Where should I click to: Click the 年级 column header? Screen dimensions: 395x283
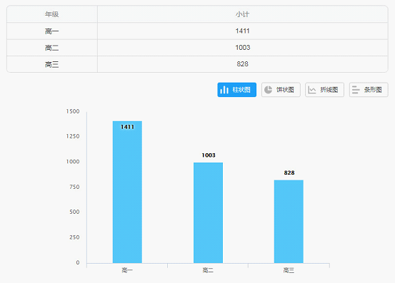pyautogui.click(x=52, y=14)
